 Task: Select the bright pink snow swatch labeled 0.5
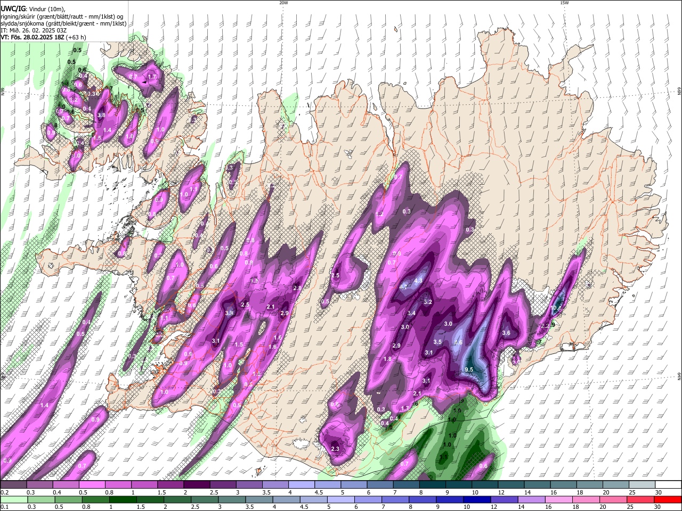pos(92,485)
